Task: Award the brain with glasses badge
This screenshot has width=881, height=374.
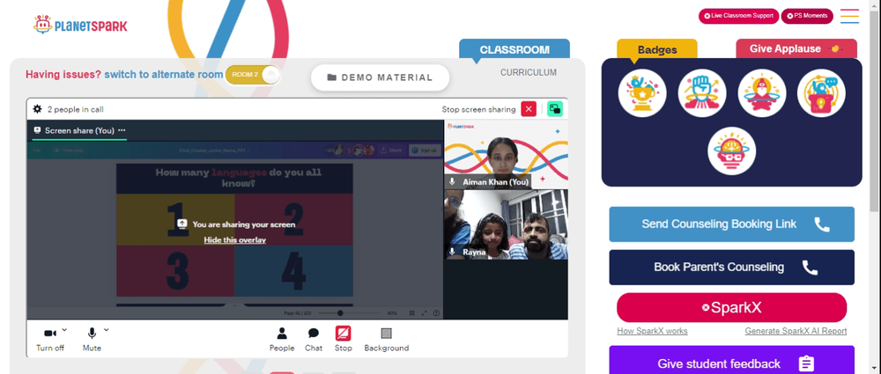Action: click(731, 151)
